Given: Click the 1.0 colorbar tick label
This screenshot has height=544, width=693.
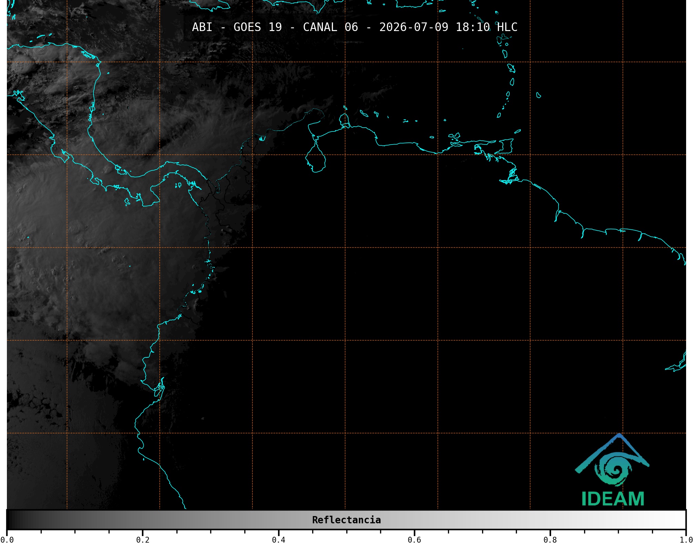Looking at the screenshot, I should tap(686, 540).
